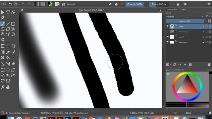The height and width of the screenshot is (119, 212).
Task: Select the Transform tool
Action: tap(3, 46)
